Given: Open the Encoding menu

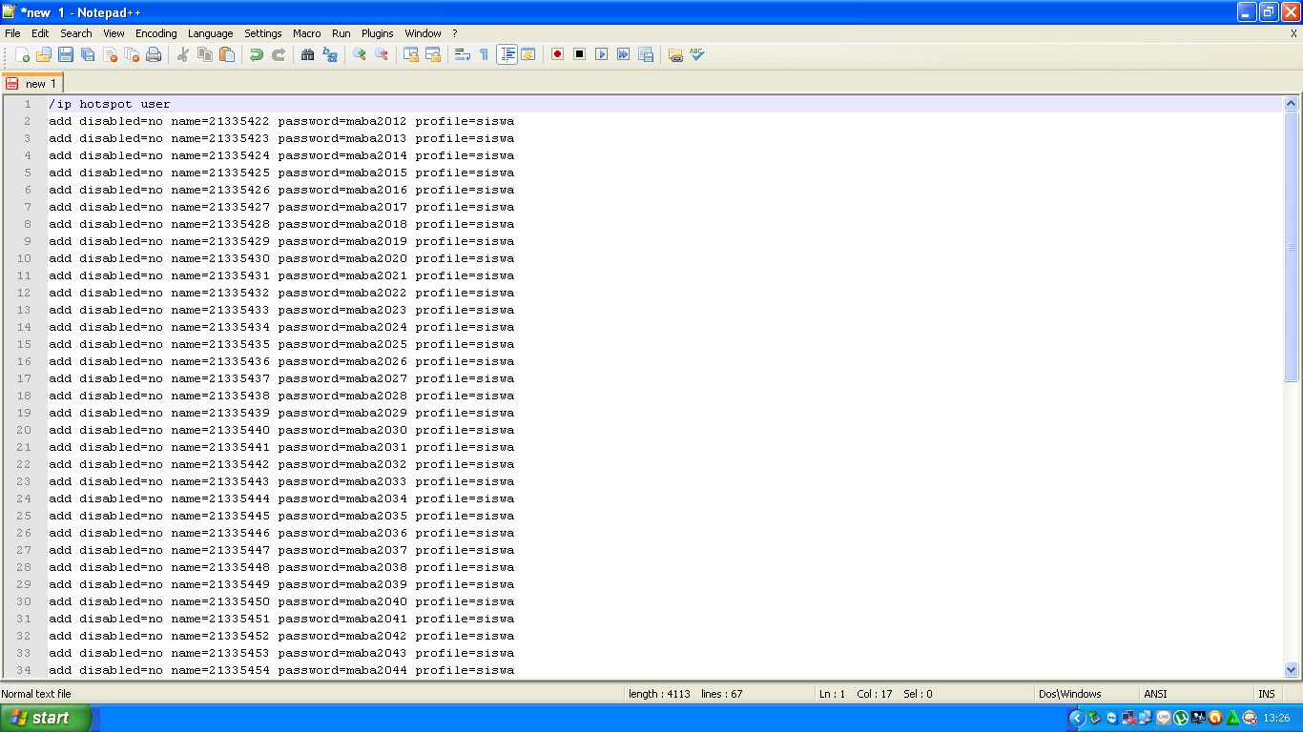Looking at the screenshot, I should [x=156, y=33].
